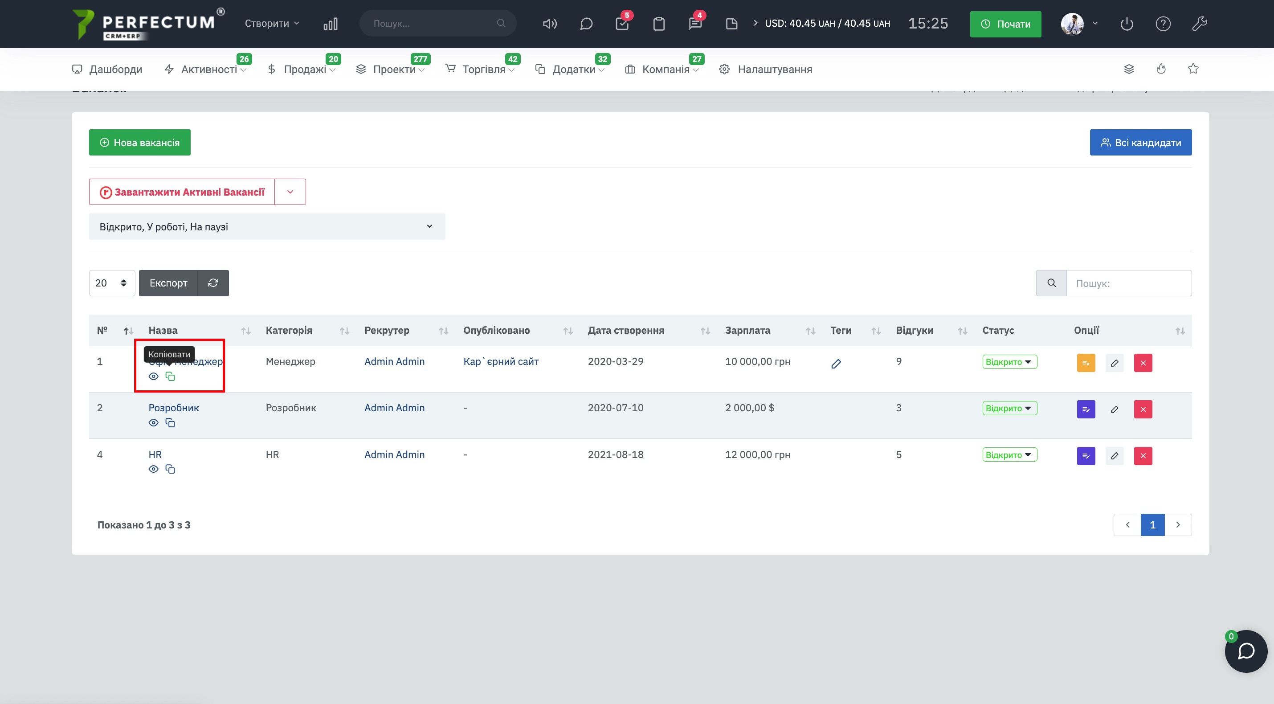Viewport: 1274px width, 704px height.
Task: Click the header Пошук... search field
Action: click(x=438, y=23)
